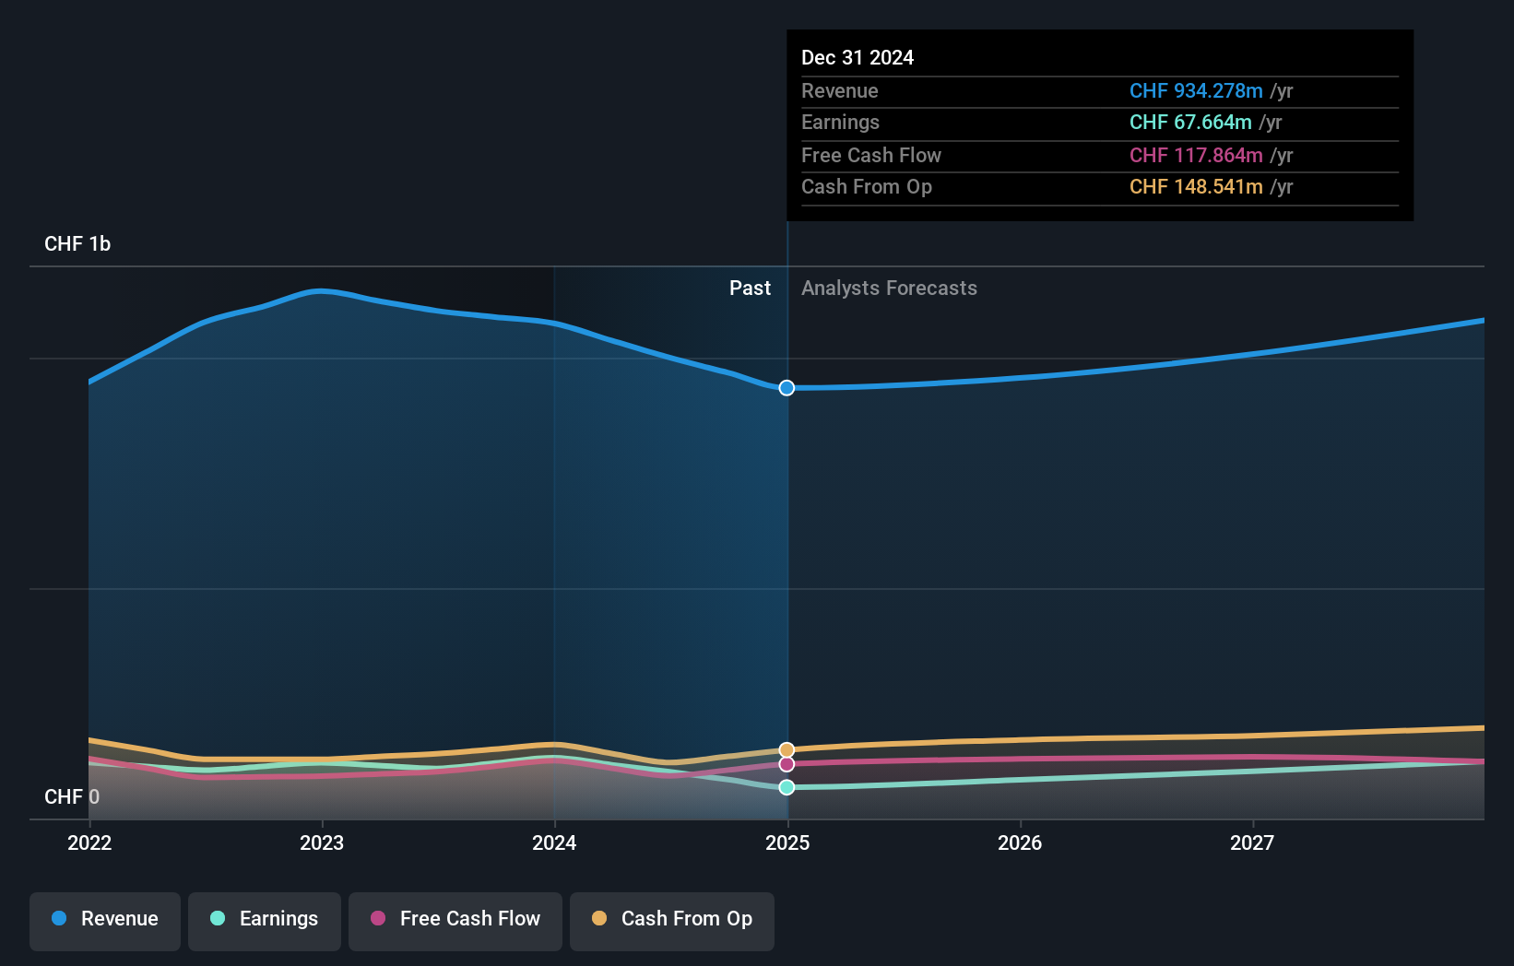Click the teal Earnings legend dot
Viewport: 1514px width, 966px height.
[218, 918]
